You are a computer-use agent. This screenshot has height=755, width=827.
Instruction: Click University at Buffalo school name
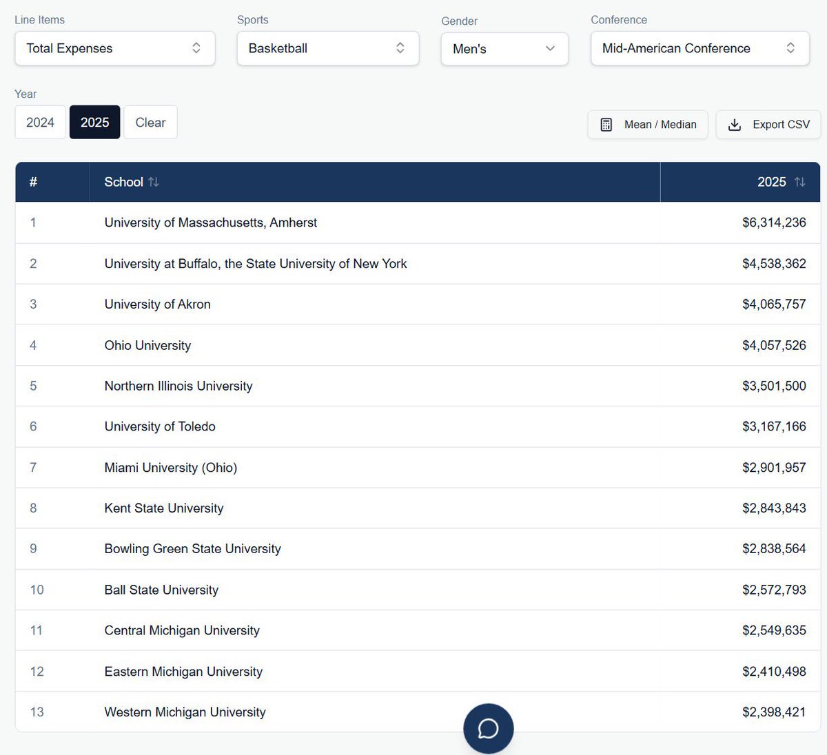click(x=256, y=263)
